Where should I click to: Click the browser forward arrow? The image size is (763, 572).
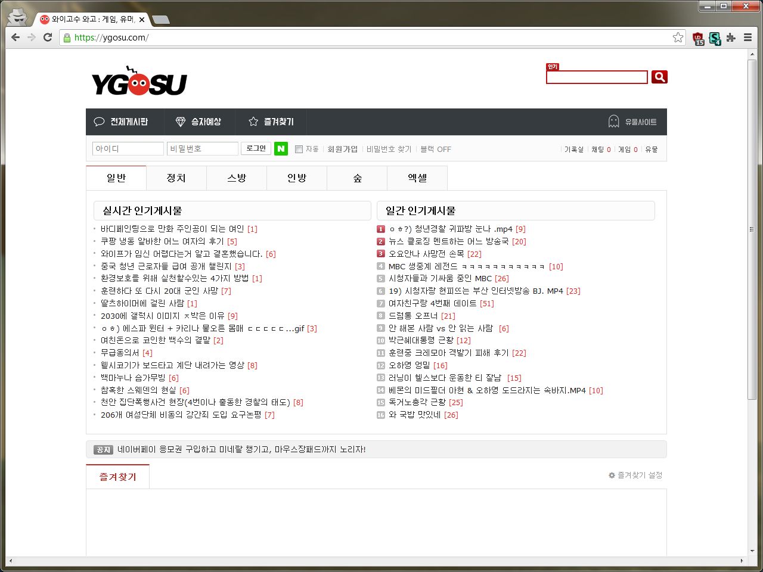click(32, 37)
